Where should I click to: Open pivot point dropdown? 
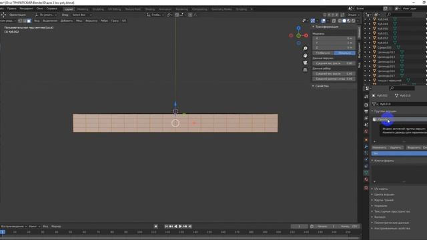pos(169,15)
